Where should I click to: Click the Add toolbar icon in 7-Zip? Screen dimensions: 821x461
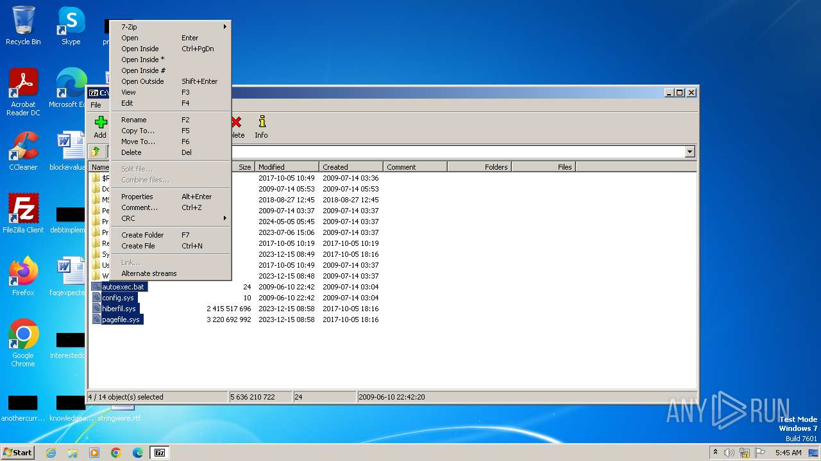tap(100, 126)
